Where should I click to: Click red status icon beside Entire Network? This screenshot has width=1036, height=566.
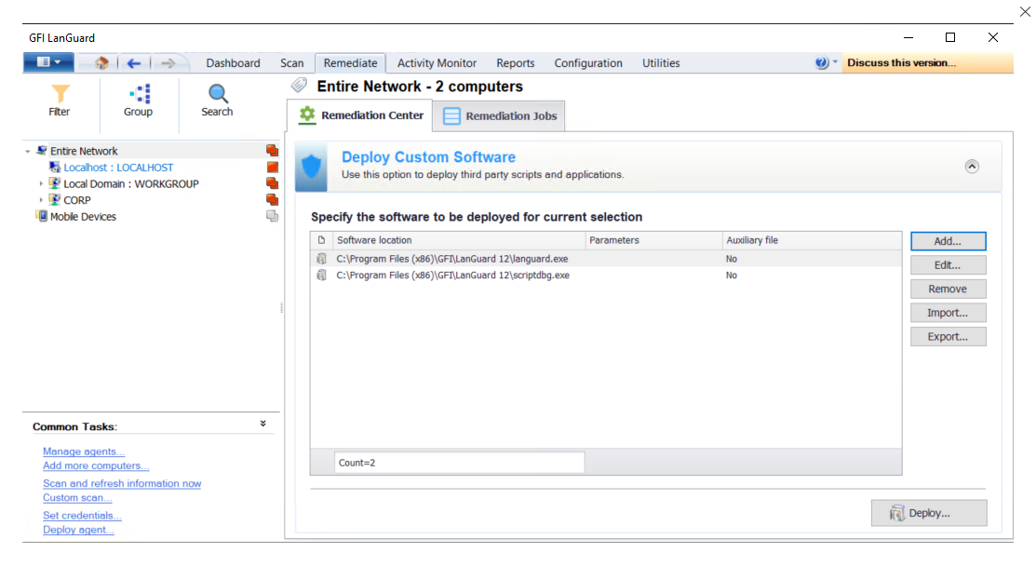(272, 151)
